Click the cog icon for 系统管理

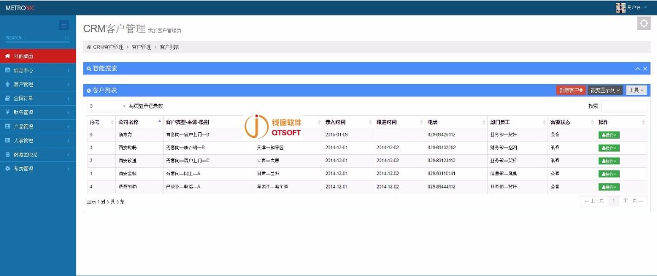(7, 169)
